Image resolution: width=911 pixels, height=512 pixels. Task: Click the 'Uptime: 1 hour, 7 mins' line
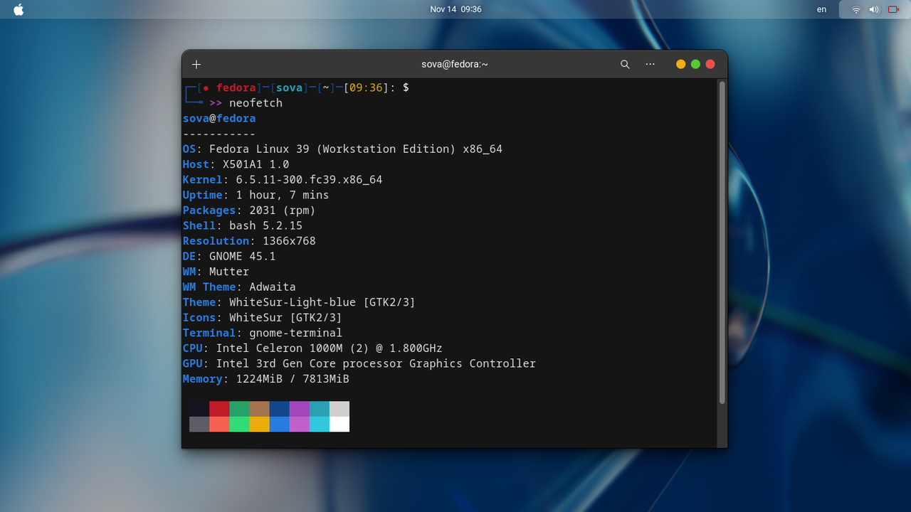coord(256,195)
